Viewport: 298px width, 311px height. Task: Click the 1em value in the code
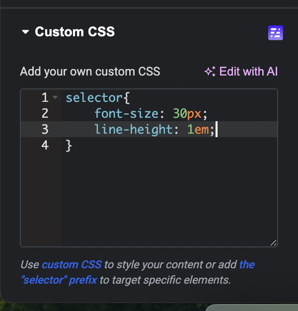pos(198,130)
